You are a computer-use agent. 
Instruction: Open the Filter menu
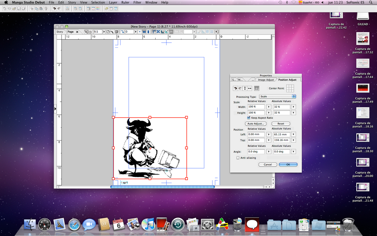[x=137, y=3]
